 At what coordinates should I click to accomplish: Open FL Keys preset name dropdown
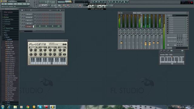(x=56, y=45)
